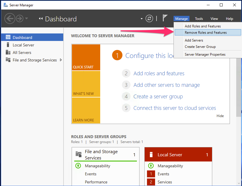242x186 pixels.
Task: Open the What's New tile
Action: point(86,84)
